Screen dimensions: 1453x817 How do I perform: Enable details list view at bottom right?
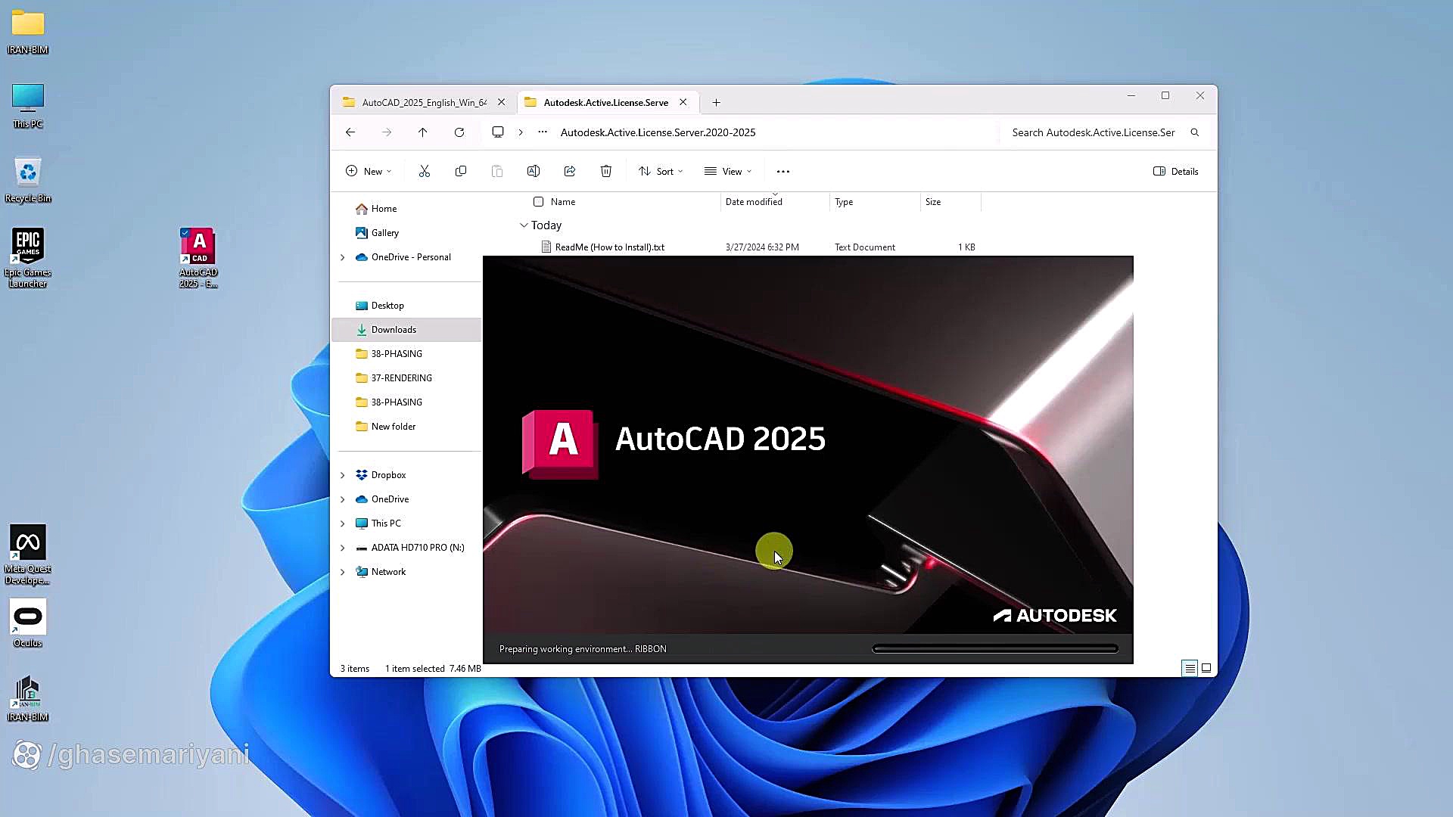pos(1189,668)
